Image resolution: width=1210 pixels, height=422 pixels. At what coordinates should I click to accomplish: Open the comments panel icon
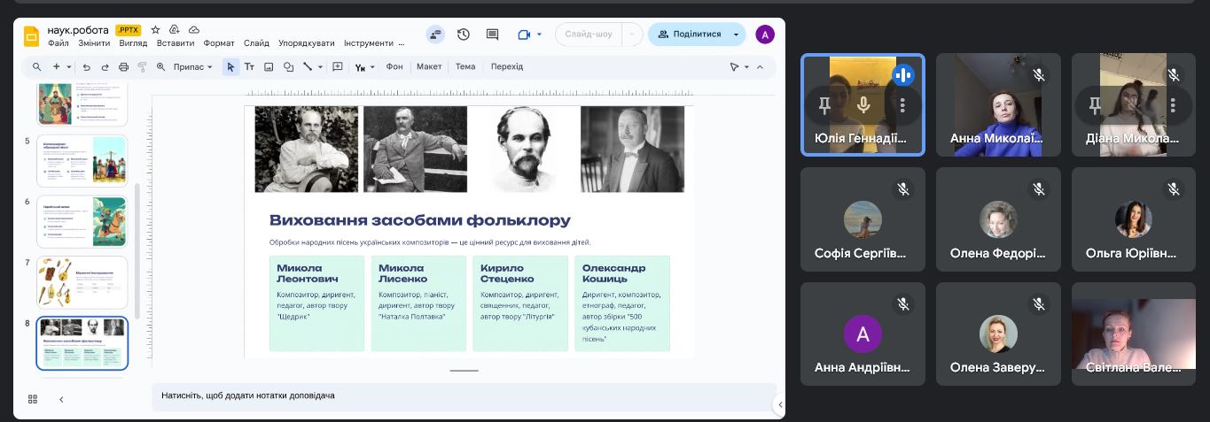coord(492,35)
